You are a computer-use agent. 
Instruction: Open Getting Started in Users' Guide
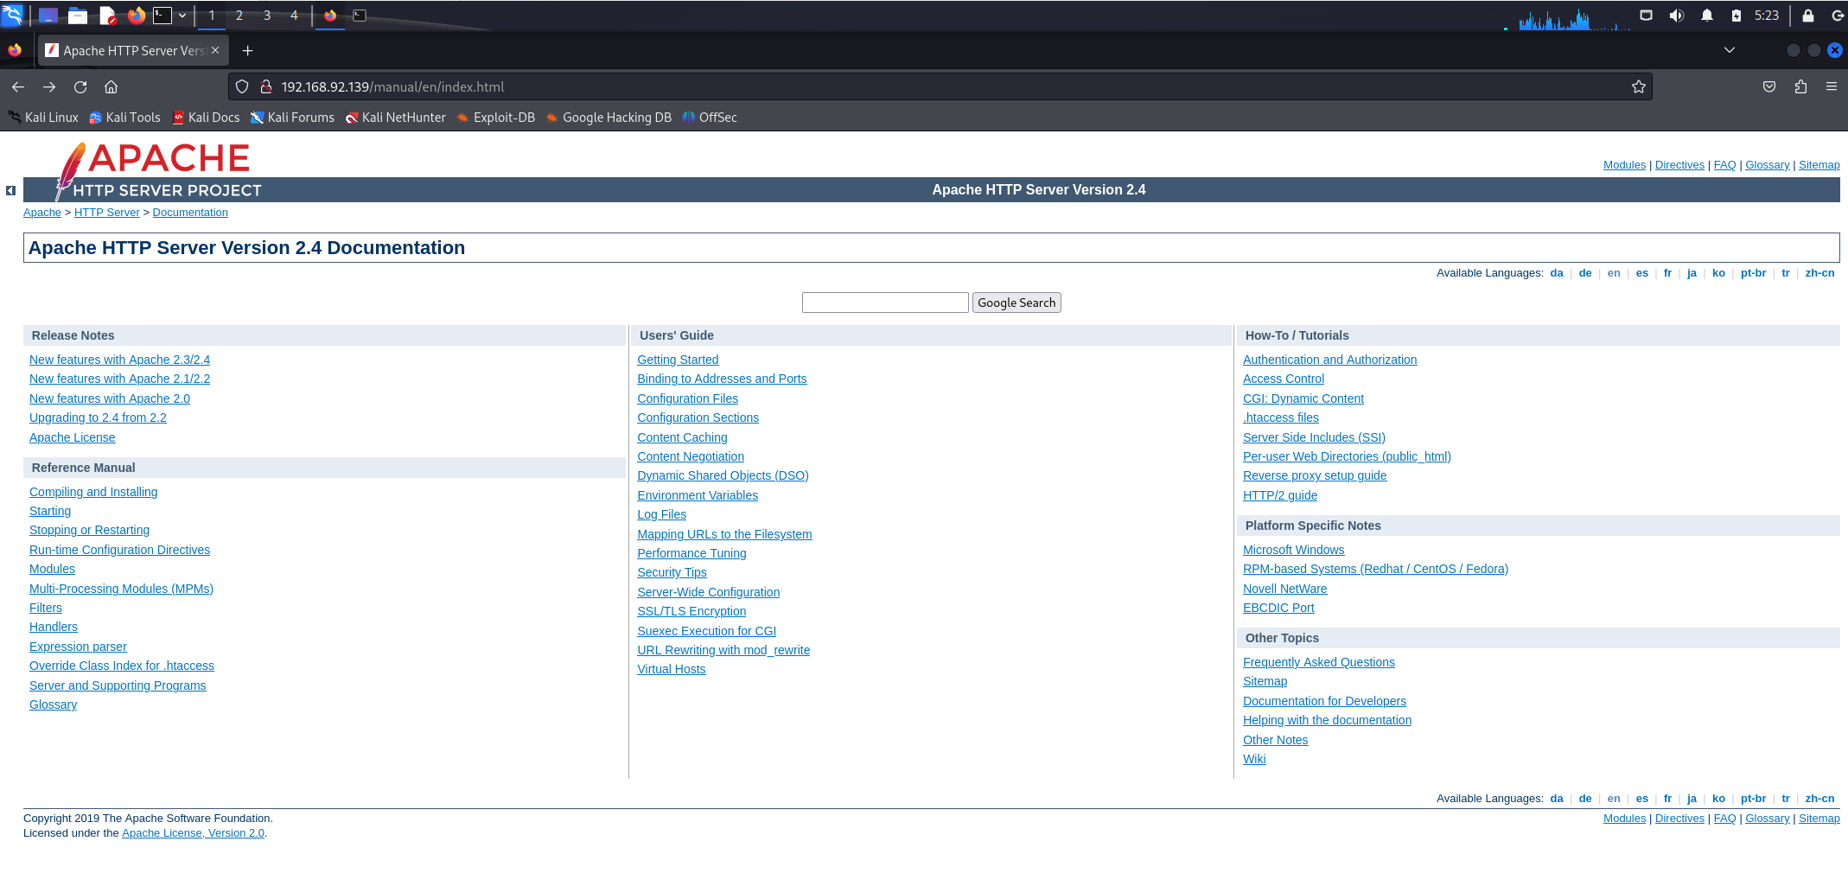pos(678,360)
